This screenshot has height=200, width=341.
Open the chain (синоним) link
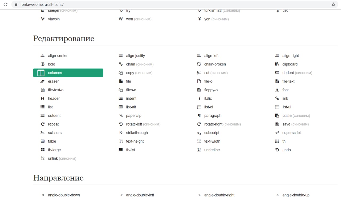click(140, 64)
